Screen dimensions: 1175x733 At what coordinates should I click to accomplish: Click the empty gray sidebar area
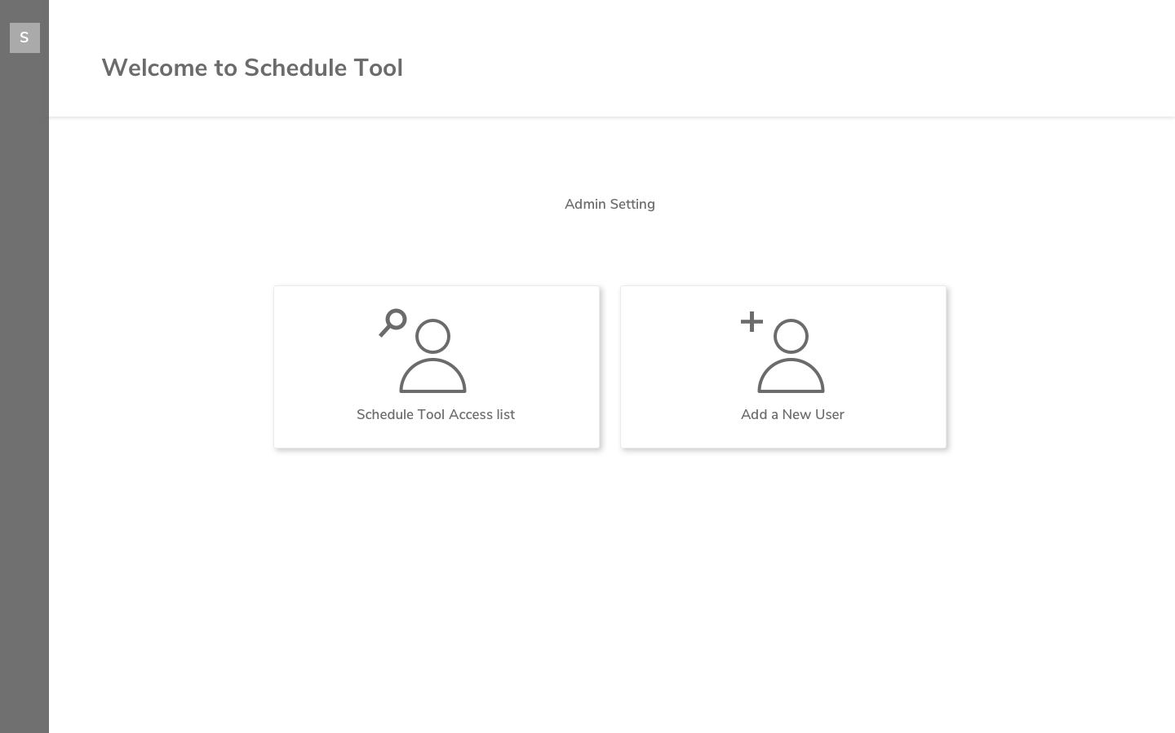24,408
